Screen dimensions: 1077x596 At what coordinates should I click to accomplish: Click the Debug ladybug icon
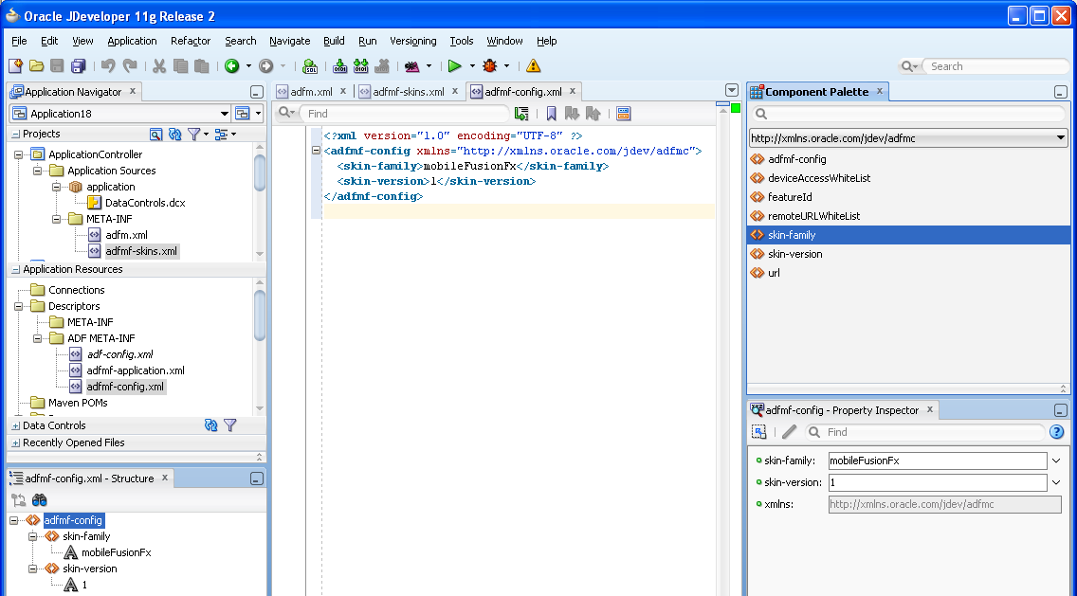tap(490, 66)
